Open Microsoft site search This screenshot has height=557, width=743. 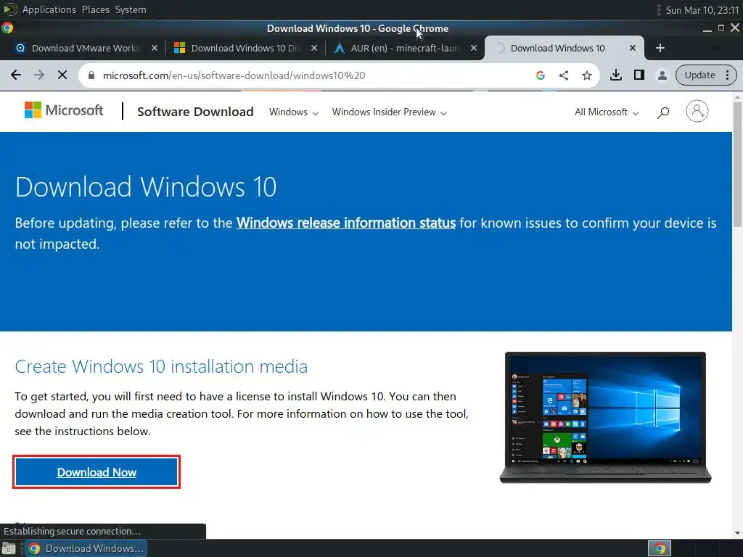coord(663,112)
